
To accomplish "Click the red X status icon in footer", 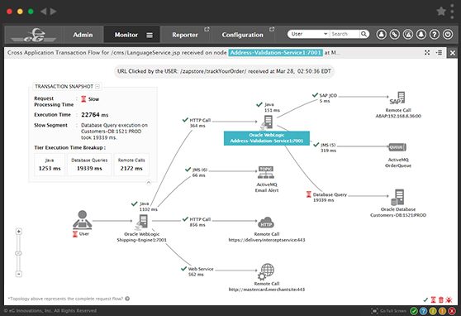I will pyautogui.click(x=452, y=311).
